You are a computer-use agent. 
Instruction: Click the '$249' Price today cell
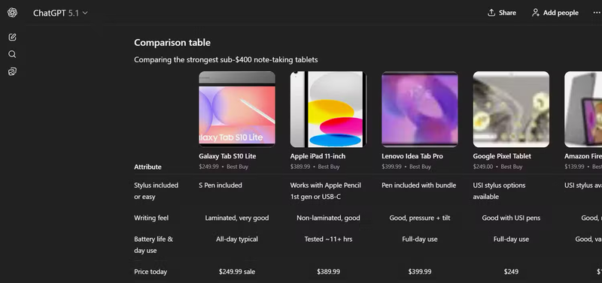pyautogui.click(x=511, y=272)
